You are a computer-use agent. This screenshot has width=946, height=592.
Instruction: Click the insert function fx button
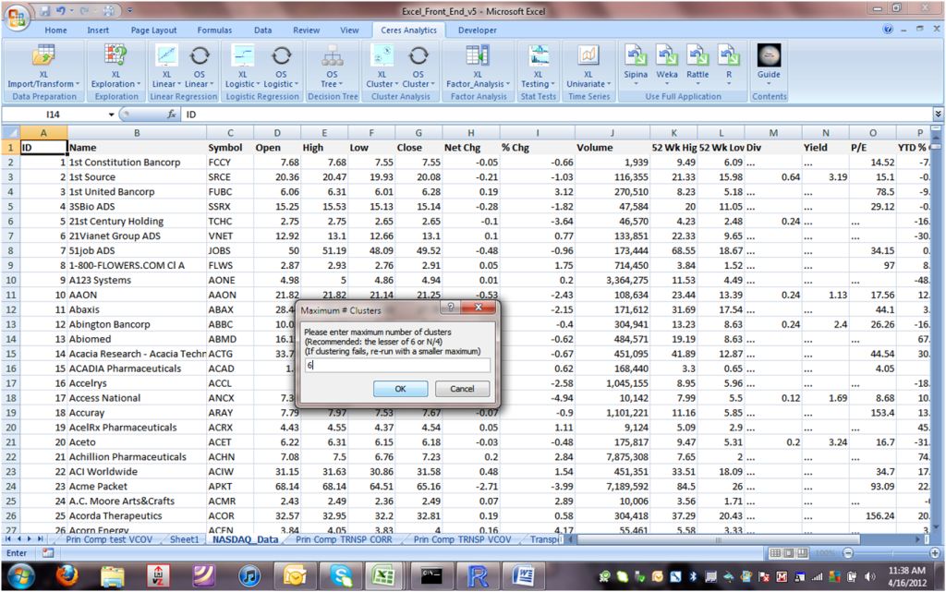point(171,114)
